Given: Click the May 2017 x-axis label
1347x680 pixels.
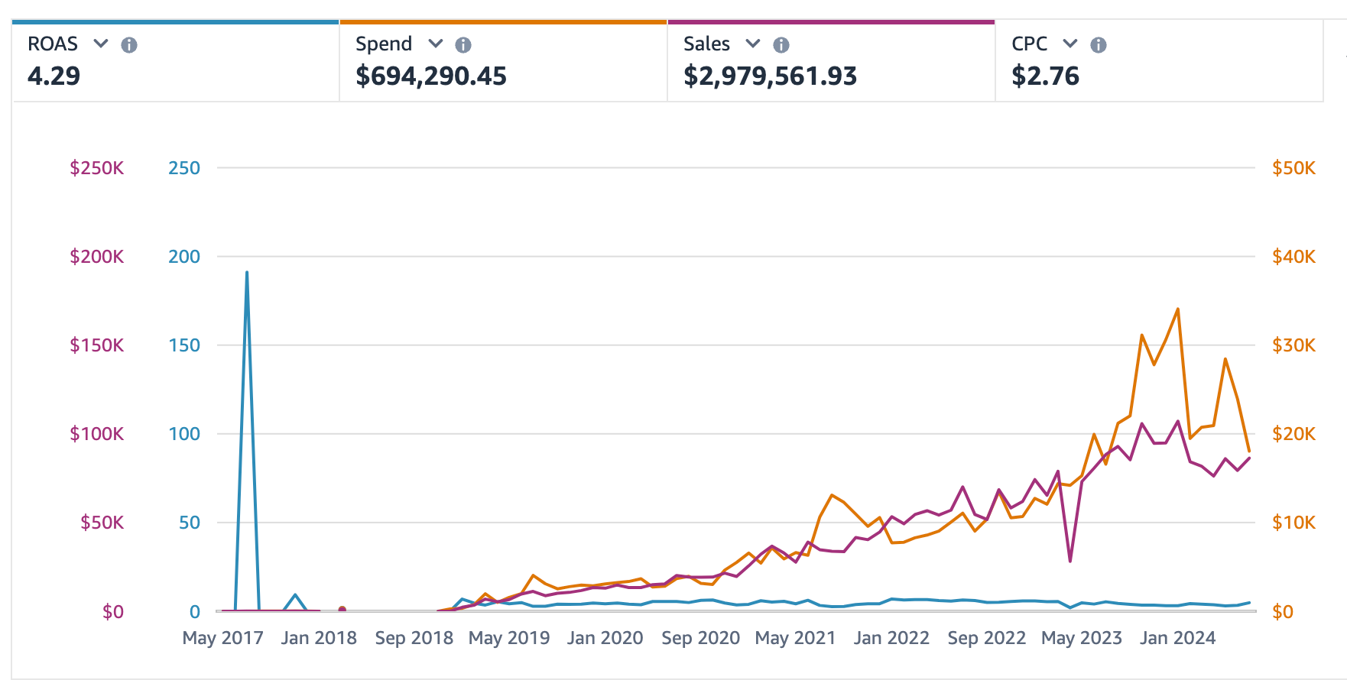Looking at the screenshot, I should pos(223,638).
